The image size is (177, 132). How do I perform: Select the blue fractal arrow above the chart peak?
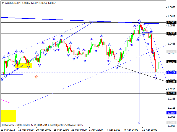tap(139, 20)
